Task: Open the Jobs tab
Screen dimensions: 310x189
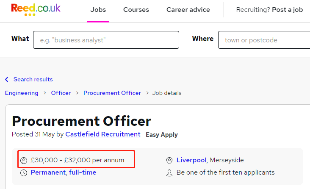Action: (98, 10)
